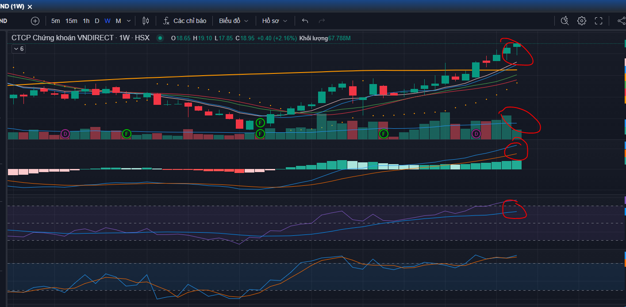Click the redo arrow
Viewport: 626px width, 307px height.
coord(322,21)
